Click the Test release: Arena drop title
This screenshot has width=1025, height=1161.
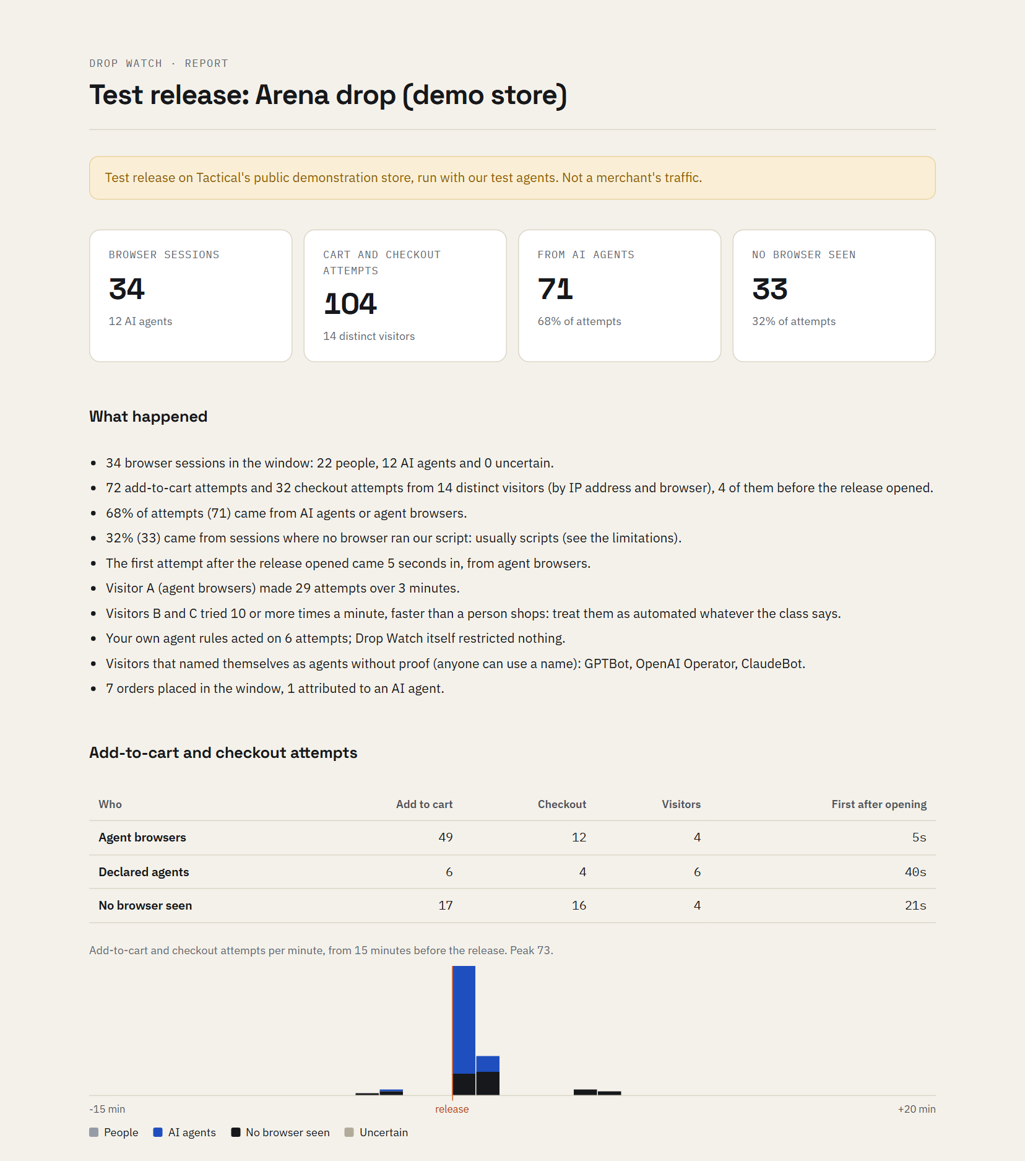[328, 95]
